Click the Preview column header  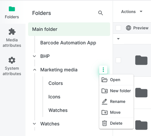click(141, 28)
